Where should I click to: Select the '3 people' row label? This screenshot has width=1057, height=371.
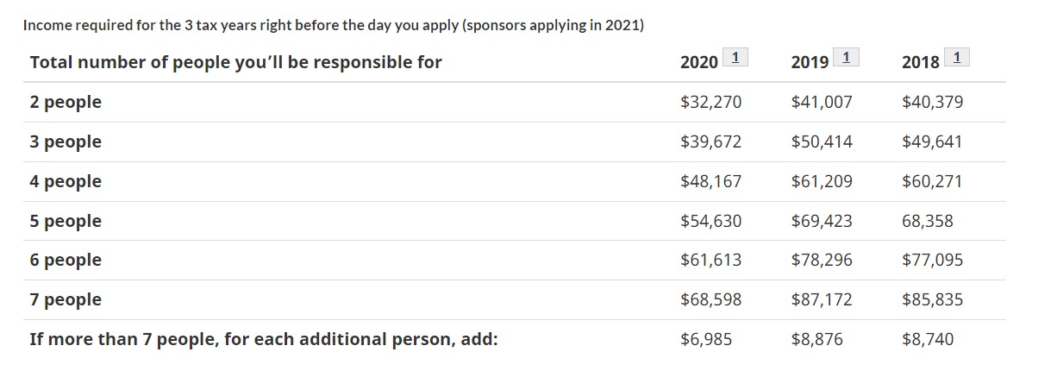pyautogui.click(x=66, y=142)
